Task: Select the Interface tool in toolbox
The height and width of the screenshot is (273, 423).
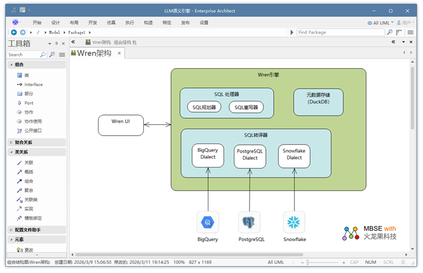Action: (x=33, y=84)
